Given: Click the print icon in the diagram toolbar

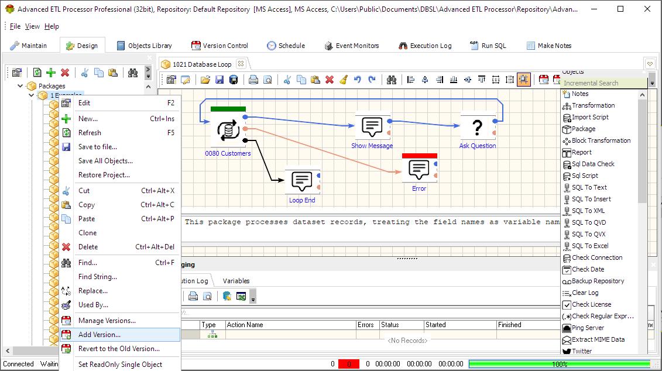Looking at the screenshot, I should pyautogui.click(x=253, y=80).
